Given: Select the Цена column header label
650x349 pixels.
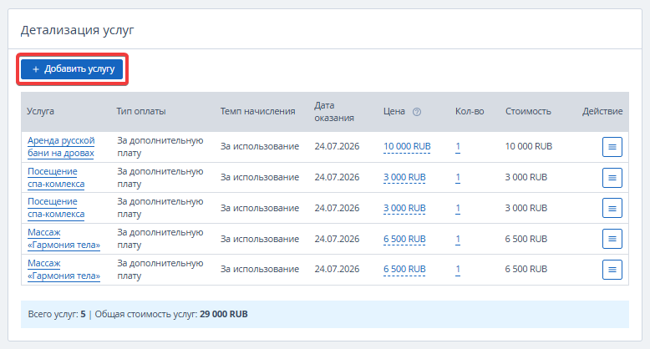Looking at the screenshot, I should [x=394, y=112].
